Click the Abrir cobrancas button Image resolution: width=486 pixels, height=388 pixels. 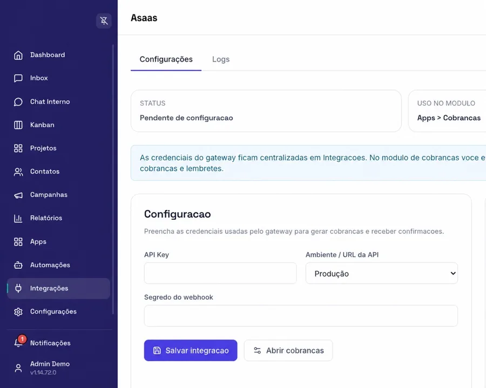[288, 350]
